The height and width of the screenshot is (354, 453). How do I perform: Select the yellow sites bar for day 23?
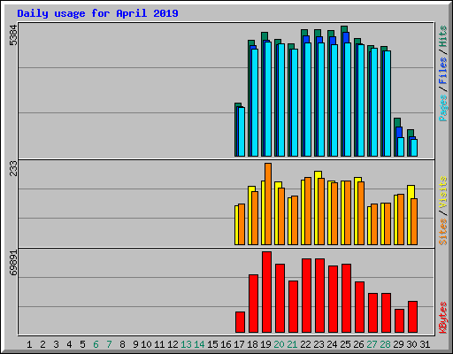(x=316, y=208)
